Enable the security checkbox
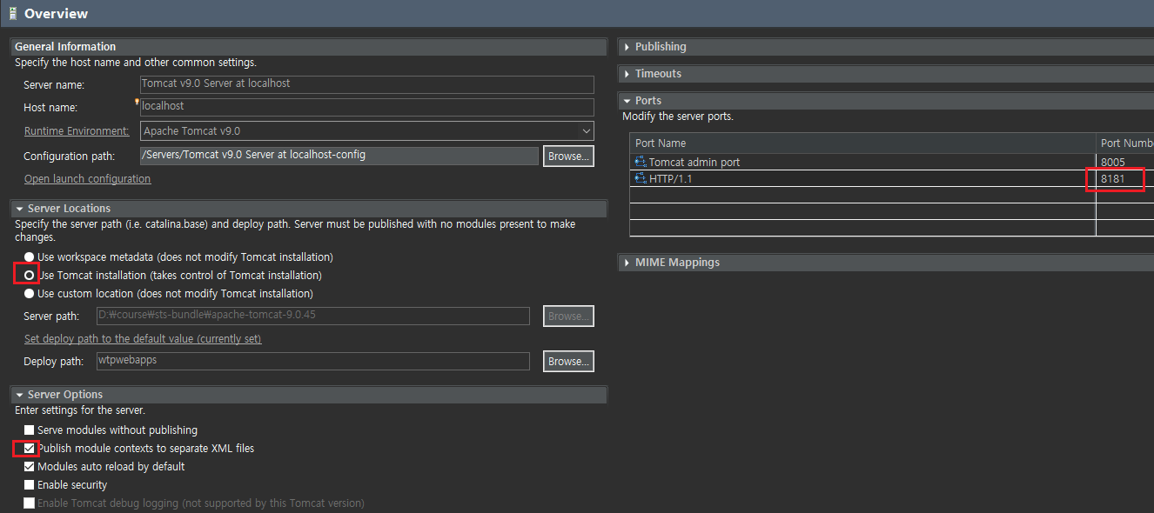Image resolution: width=1154 pixels, height=513 pixels. tap(30, 484)
